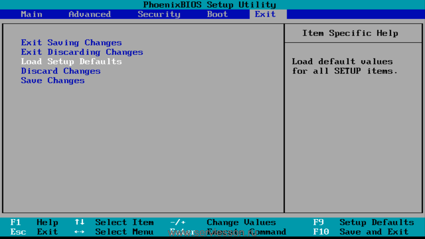Viewport: 425px width, 239px height.
Task: Go to the Boot tab
Action: (x=217, y=14)
